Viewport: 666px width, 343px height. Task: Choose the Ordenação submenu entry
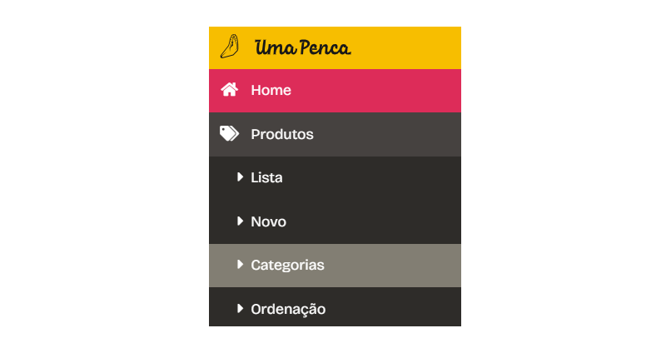pyautogui.click(x=288, y=309)
